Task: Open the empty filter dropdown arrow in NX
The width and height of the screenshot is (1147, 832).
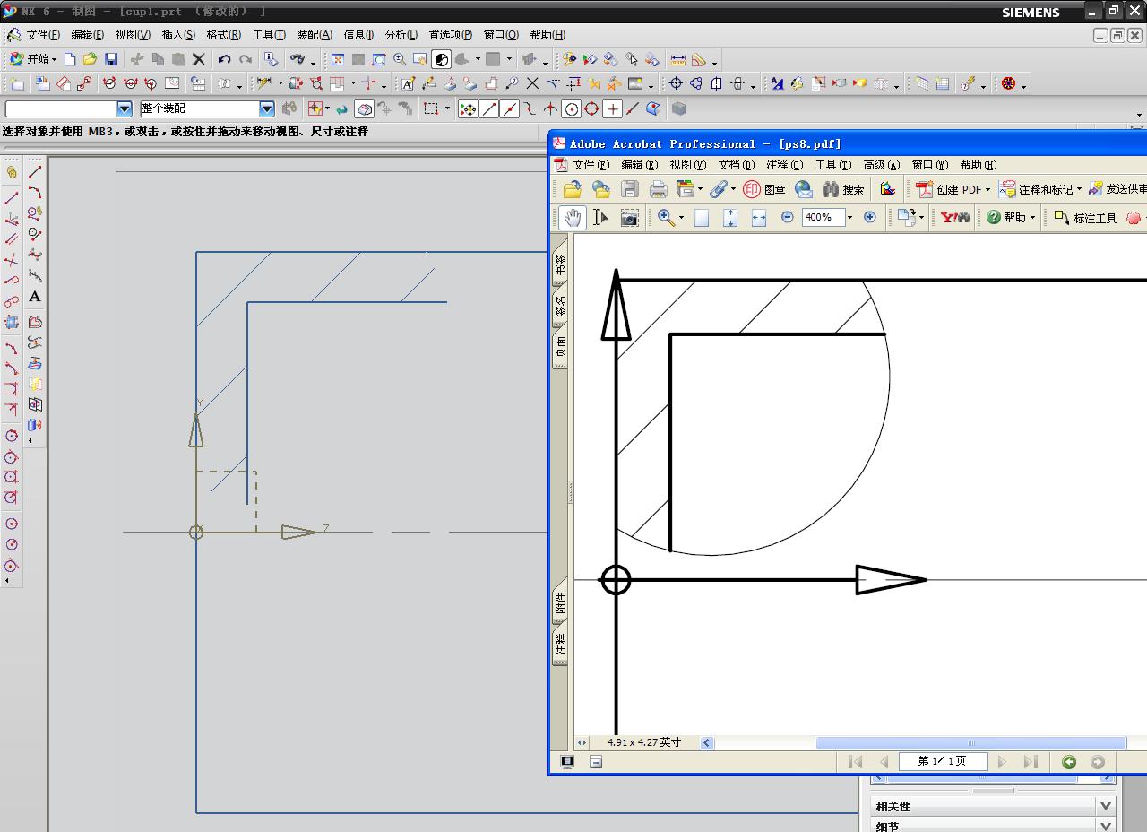Action: point(125,108)
